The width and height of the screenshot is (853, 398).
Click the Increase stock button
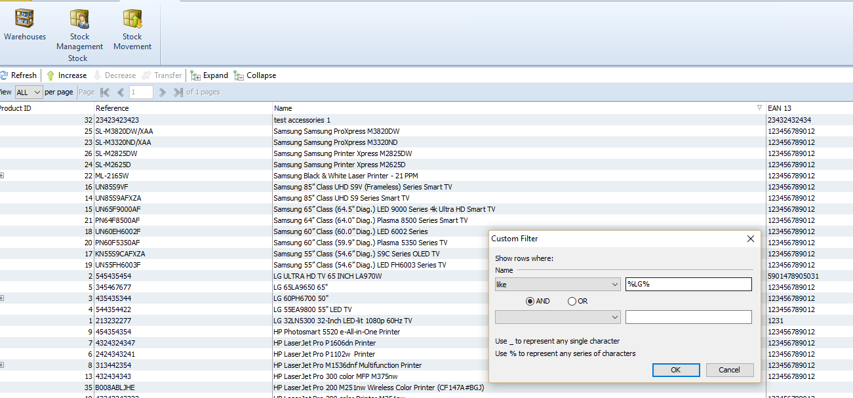pos(66,75)
